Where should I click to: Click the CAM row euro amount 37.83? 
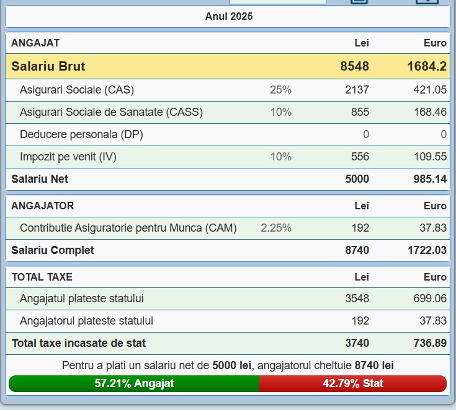pyautogui.click(x=433, y=228)
